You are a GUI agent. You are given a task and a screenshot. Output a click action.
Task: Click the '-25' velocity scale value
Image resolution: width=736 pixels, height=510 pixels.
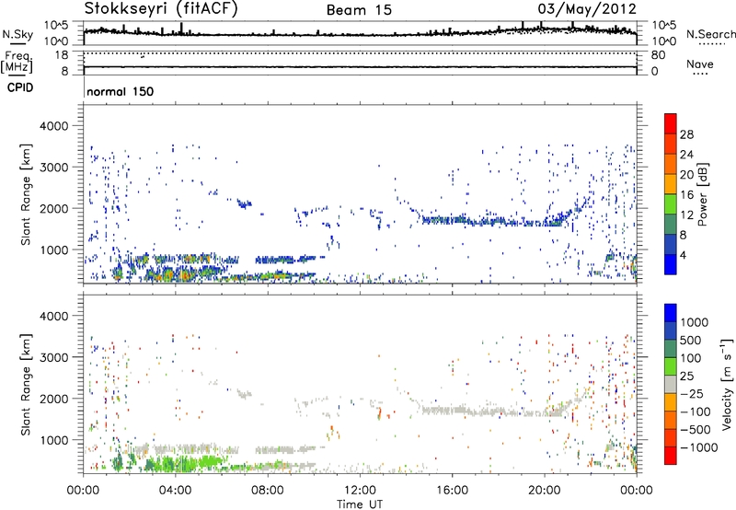[x=693, y=393]
